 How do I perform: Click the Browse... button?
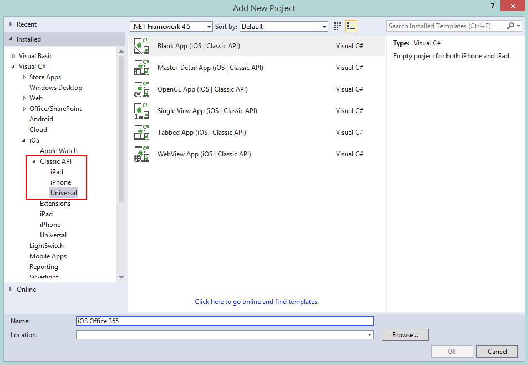pos(405,334)
